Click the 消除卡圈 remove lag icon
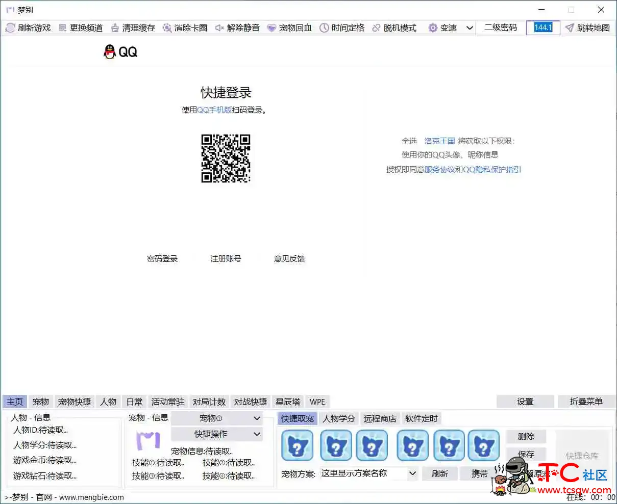Image resolution: width=617 pixels, height=504 pixels. coord(167,28)
